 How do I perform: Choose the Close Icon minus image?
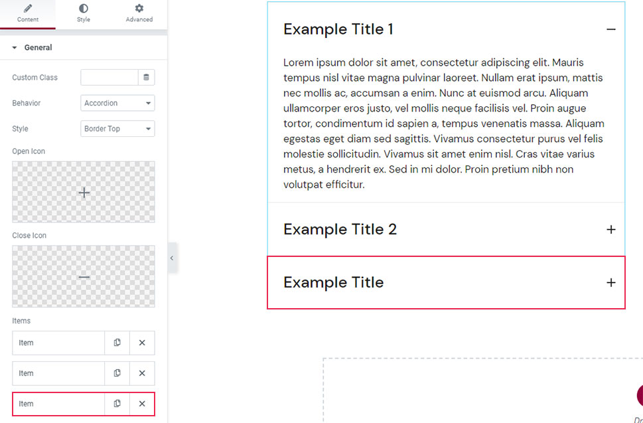(x=84, y=276)
